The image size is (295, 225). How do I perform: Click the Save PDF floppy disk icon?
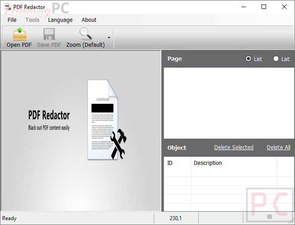tap(49, 34)
